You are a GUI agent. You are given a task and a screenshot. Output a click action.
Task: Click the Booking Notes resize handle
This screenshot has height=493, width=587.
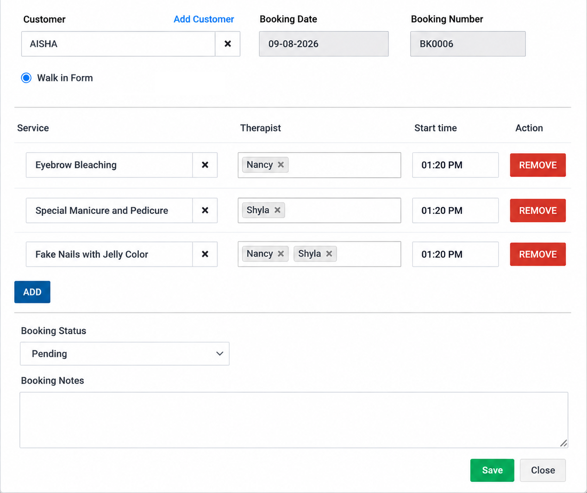[x=563, y=443]
